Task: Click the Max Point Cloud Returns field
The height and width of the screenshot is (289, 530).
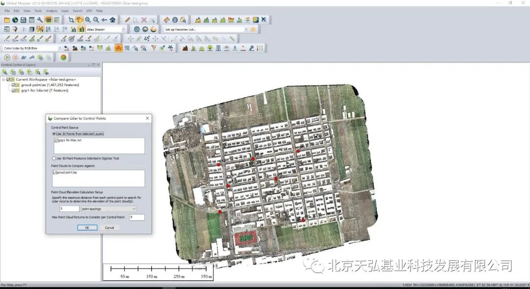Action: click(x=137, y=217)
